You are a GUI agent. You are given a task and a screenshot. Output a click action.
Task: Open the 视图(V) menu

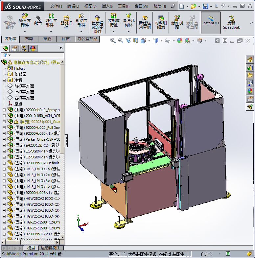pyautogui.click(x=90, y=6)
